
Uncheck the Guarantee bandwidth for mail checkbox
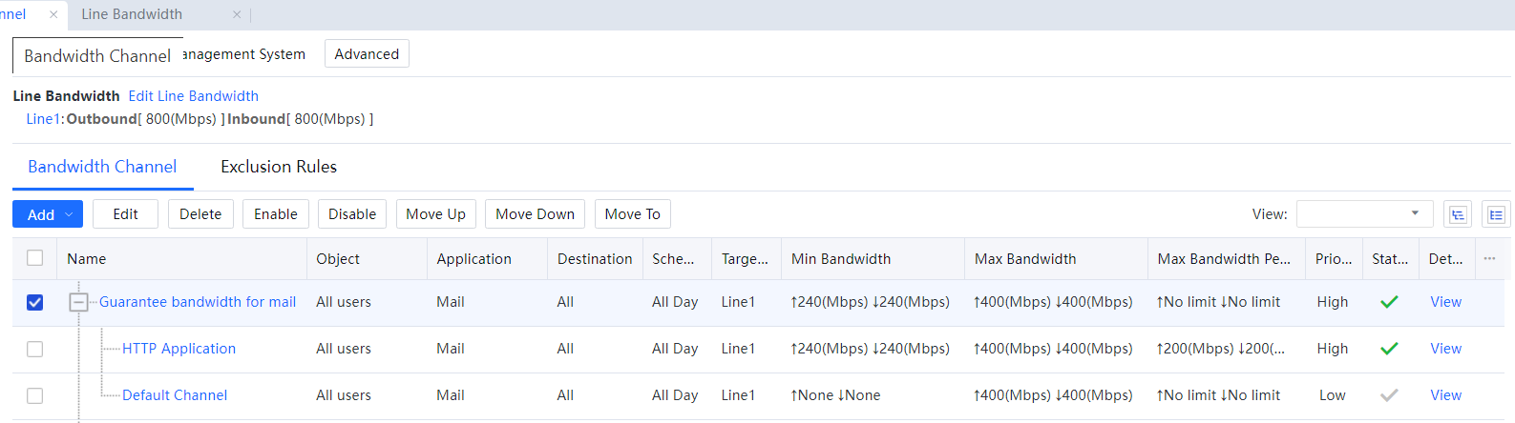click(x=35, y=302)
